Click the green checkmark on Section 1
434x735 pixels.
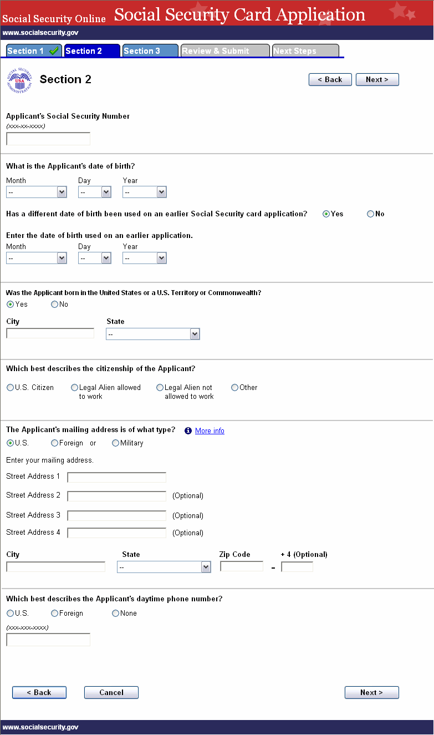click(54, 51)
